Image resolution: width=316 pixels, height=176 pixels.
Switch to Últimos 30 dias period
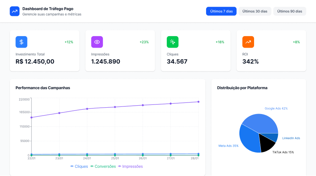point(255,11)
